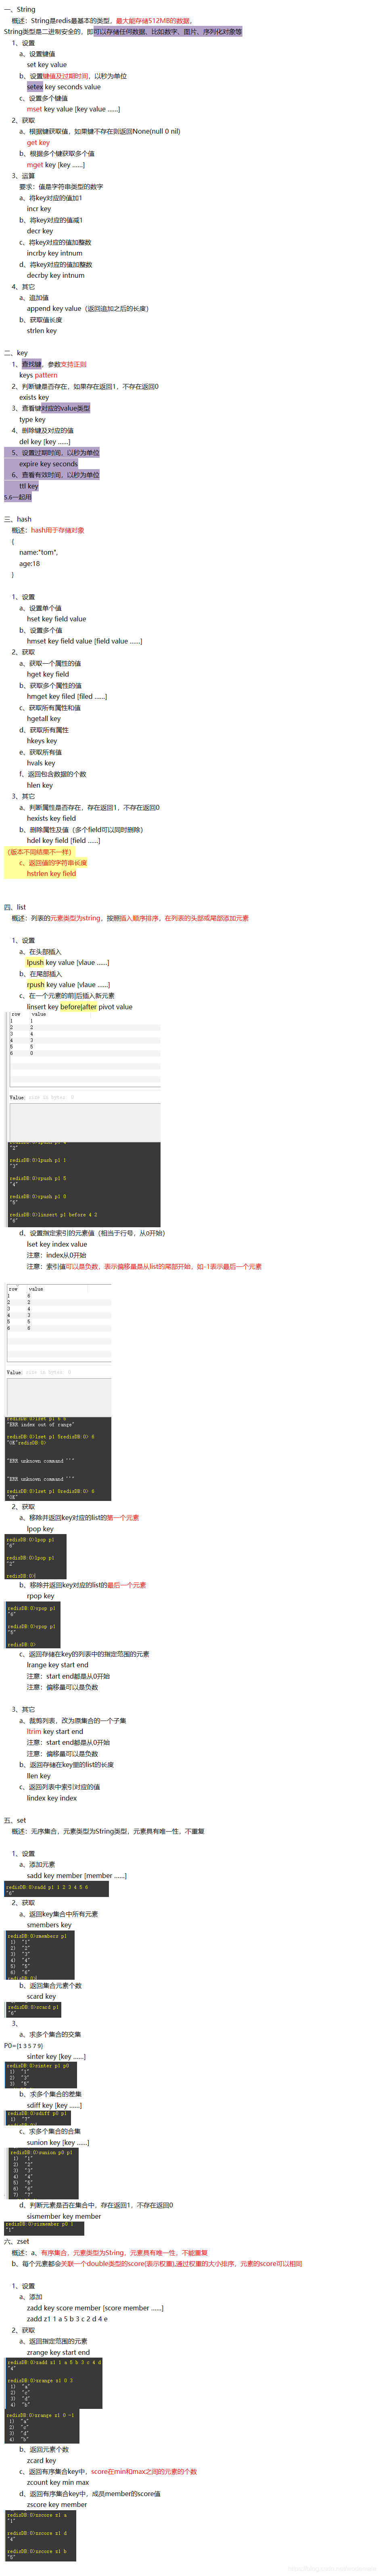This screenshot has width=380, height=2576.
Task: Click the heading "三、hash"
Action: pyautogui.click(x=18, y=519)
